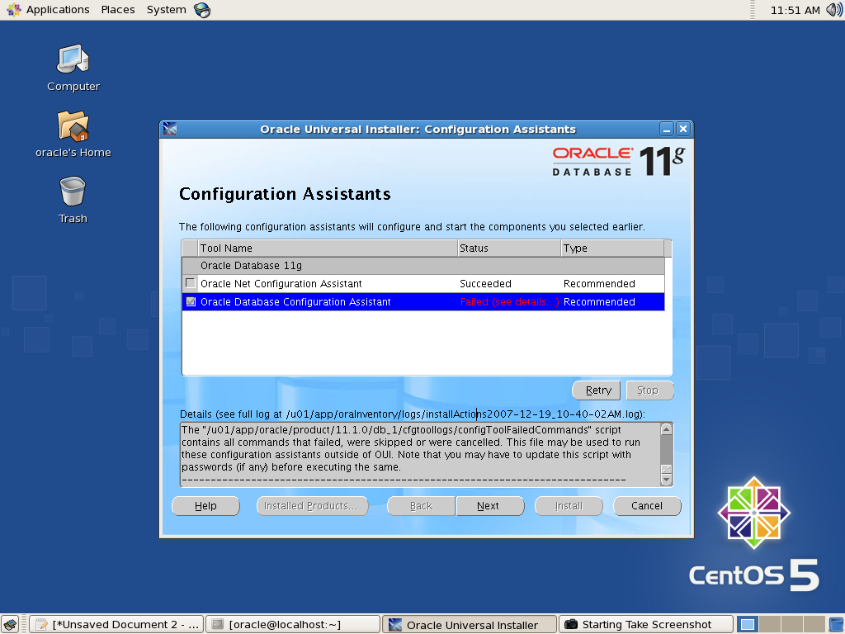Click the Help button
The image size is (845, 634).
(x=205, y=506)
